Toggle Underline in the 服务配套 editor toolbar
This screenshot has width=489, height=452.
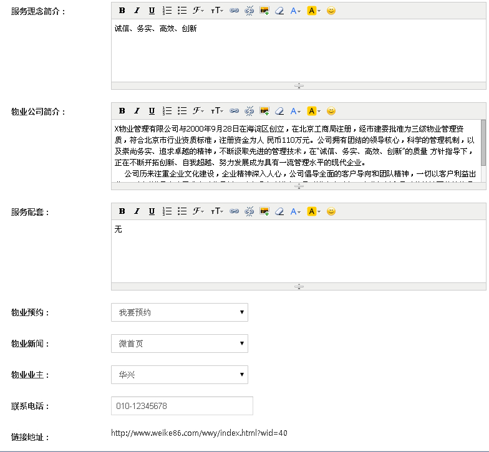pyautogui.click(x=152, y=211)
